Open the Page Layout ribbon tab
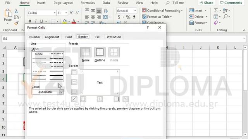 pos(63,3)
